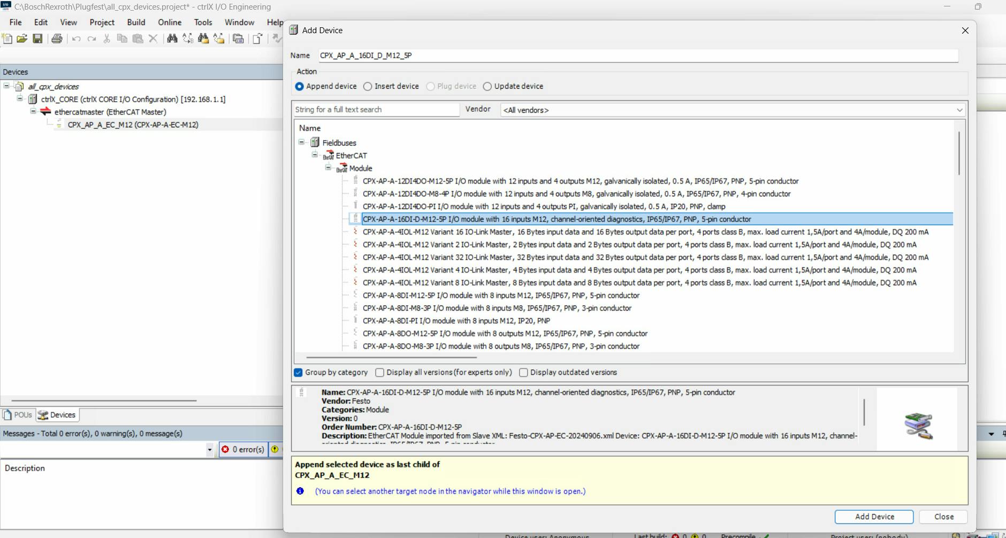
Task: Click the Undo arrow icon
Action: tap(76, 39)
